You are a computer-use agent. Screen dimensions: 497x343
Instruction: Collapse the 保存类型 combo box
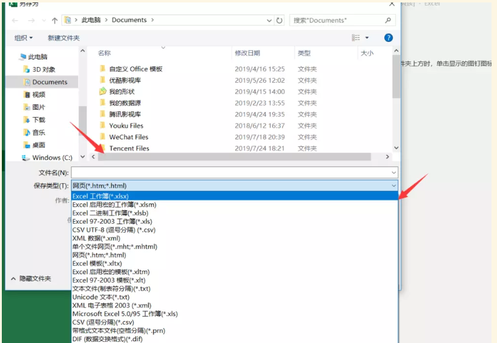(394, 186)
